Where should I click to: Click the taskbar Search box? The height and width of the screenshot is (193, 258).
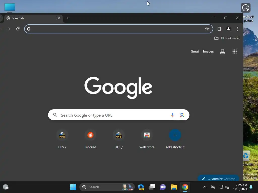(107, 187)
